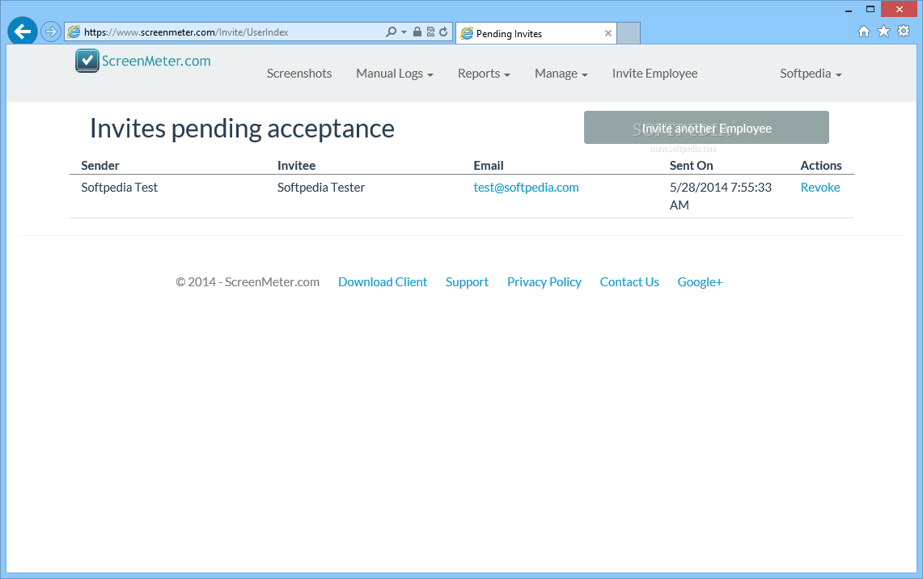Click the Sent On column header

coord(691,165)
